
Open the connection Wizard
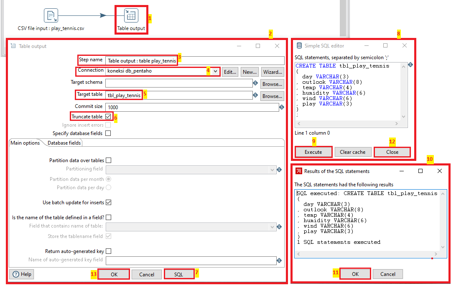(272, 72)
